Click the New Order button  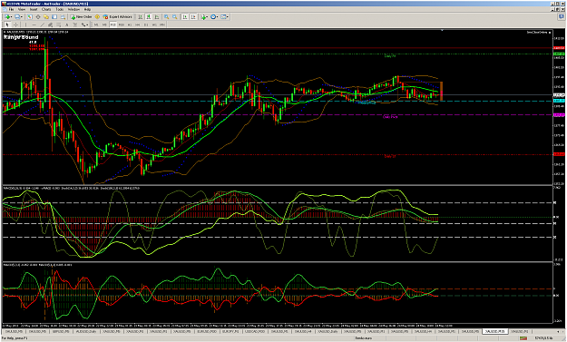tap(82, 17)
